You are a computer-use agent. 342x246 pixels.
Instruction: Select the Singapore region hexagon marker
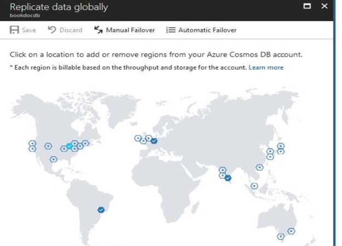(254, 186)
